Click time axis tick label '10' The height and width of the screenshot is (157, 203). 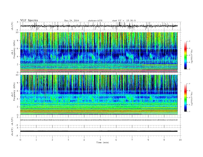pos(180,140)
